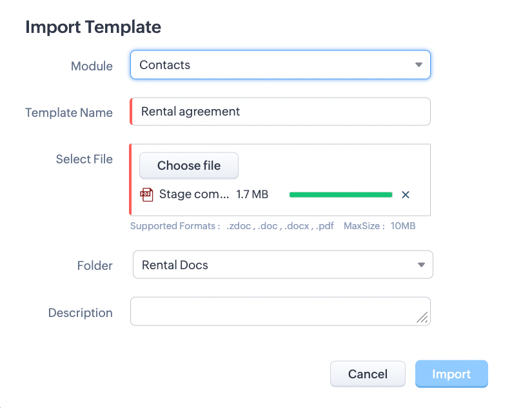The width and height of the screenshot is (512, 408).
Task: Click the Import Template heading
Action: click(93, 27)
